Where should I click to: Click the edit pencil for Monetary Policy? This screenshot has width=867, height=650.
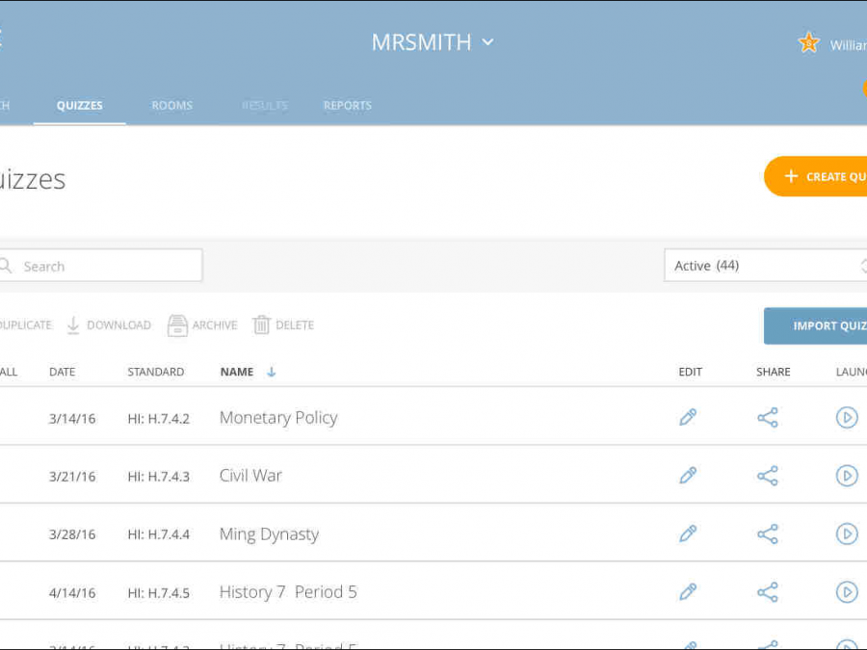688,418
